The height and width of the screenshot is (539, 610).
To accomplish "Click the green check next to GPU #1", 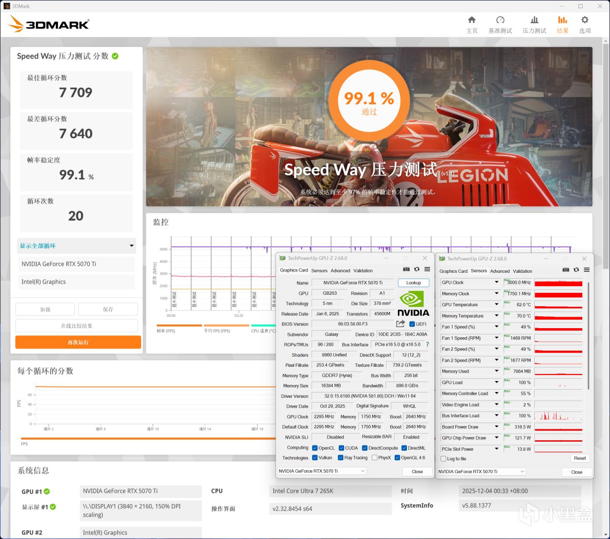I will (x=47, y=491).
